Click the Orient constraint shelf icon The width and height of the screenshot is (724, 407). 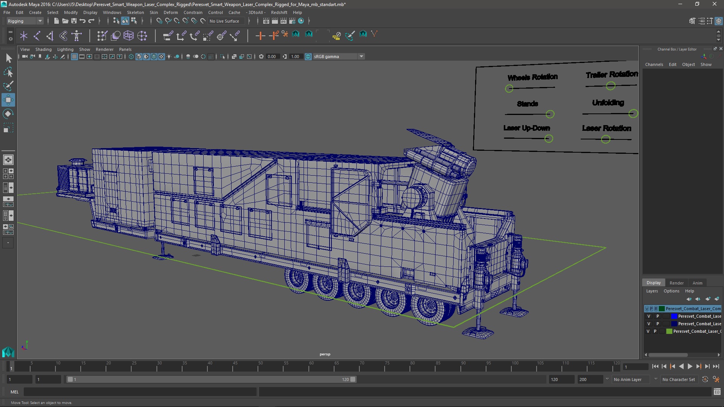click(x=195, y=36)
